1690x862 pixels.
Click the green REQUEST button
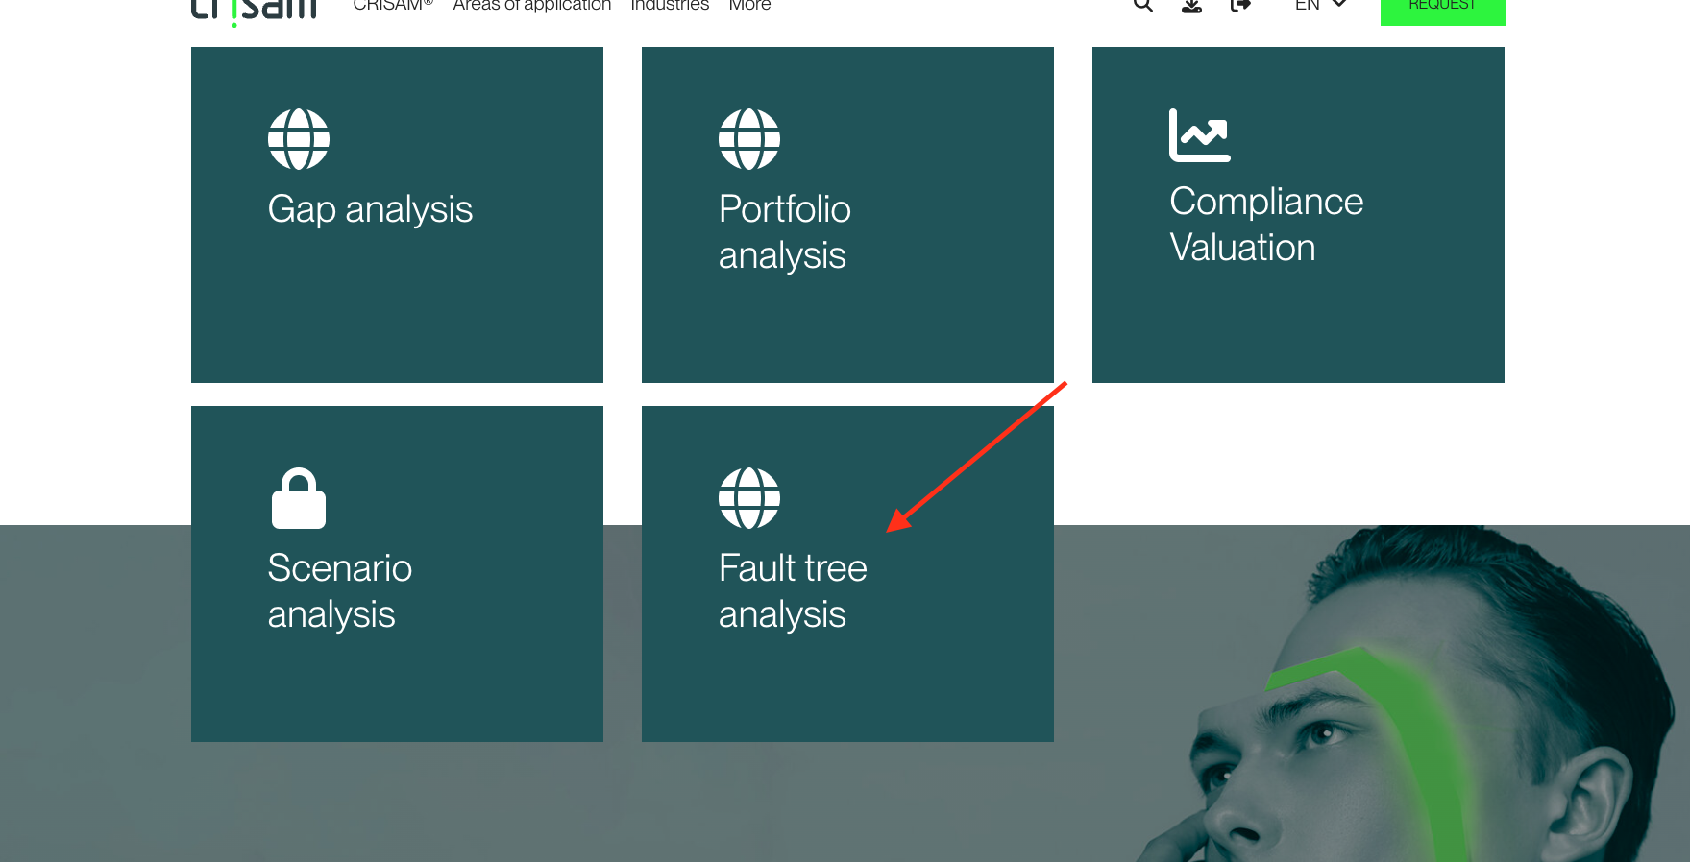(1443, 8)
